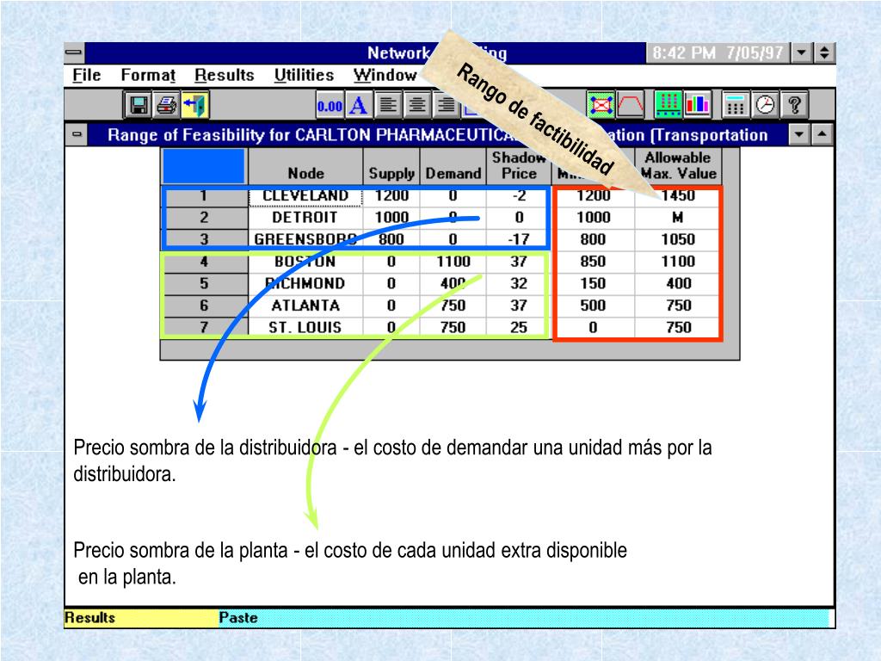Click the Results status bar panel
881x661 pixels.
point(141,618)
